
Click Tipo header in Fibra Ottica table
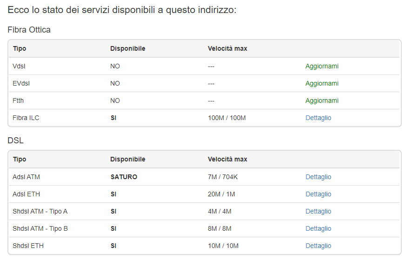20,48
